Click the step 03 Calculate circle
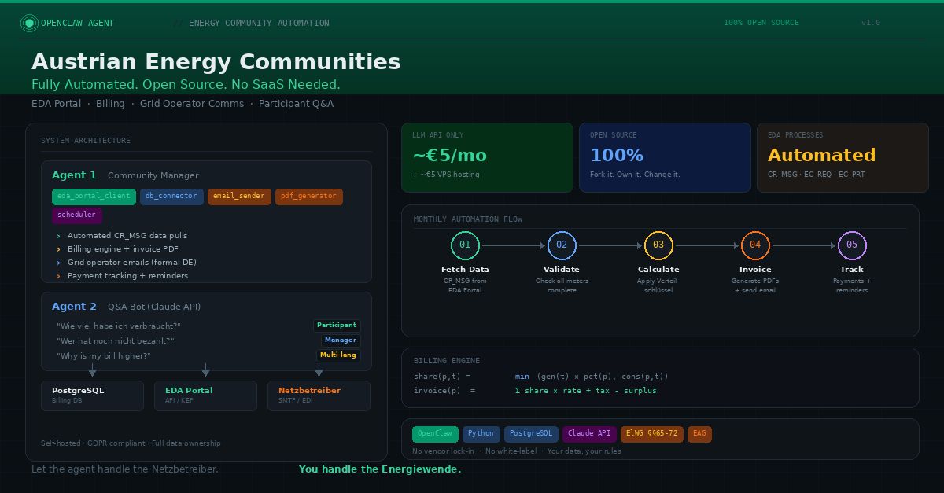Image resolution: width=944 pixels, height=493 pixels. click(x=658, y=245)
